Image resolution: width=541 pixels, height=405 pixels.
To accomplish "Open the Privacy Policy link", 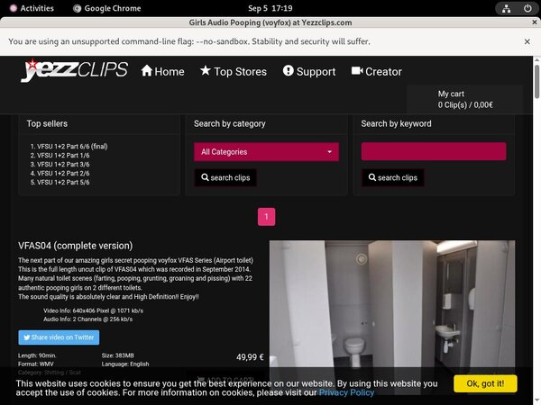I will 346,392.
